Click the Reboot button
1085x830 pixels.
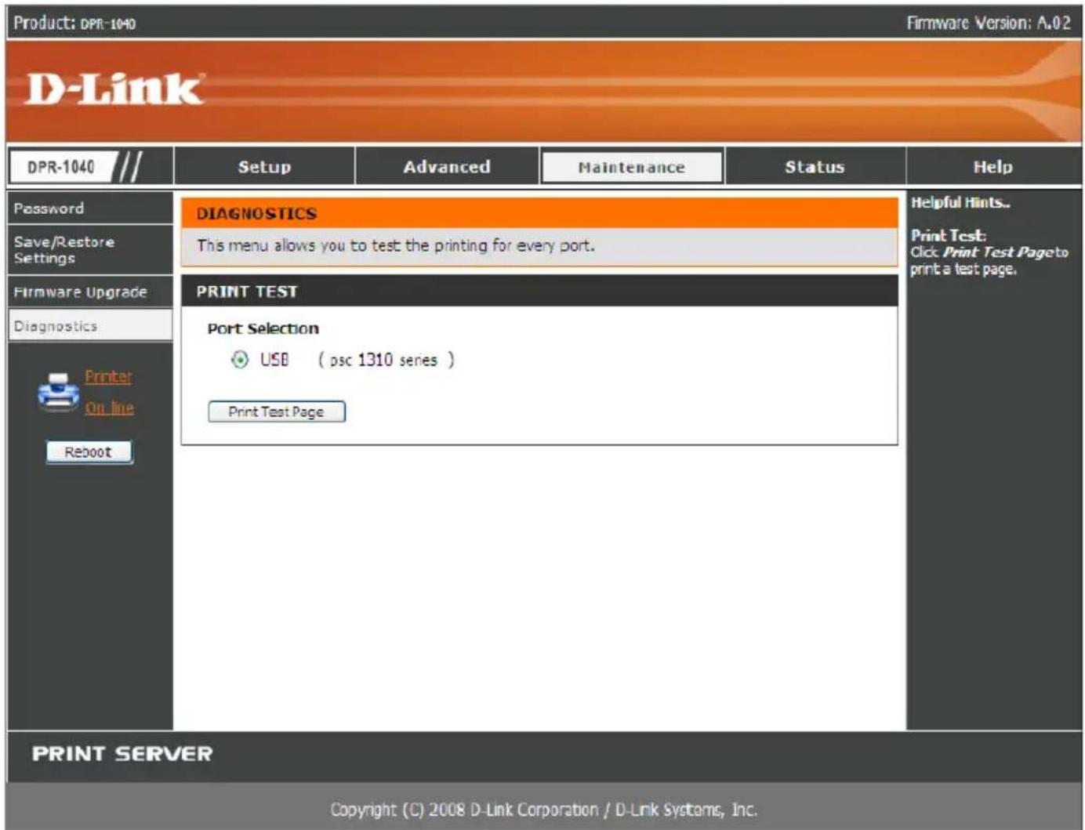[x=89, y=452]
